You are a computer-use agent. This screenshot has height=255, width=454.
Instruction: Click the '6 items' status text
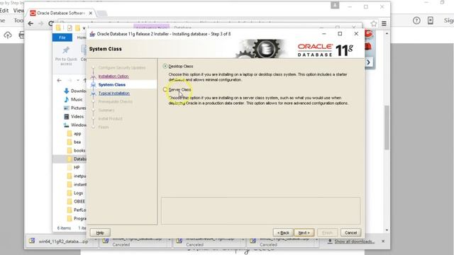coord(64,228)
